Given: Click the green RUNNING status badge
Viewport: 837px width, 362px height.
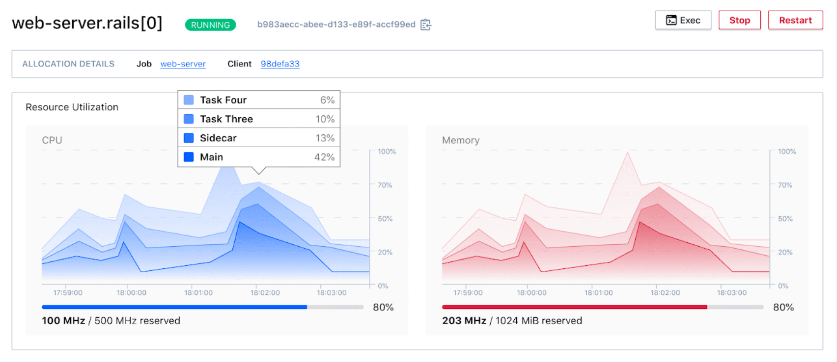Looking at the screenshot, I should pos(210,25).
